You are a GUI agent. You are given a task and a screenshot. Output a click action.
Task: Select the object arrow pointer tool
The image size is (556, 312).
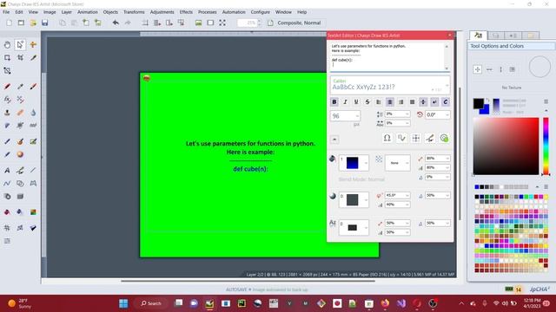click(20, 44)
